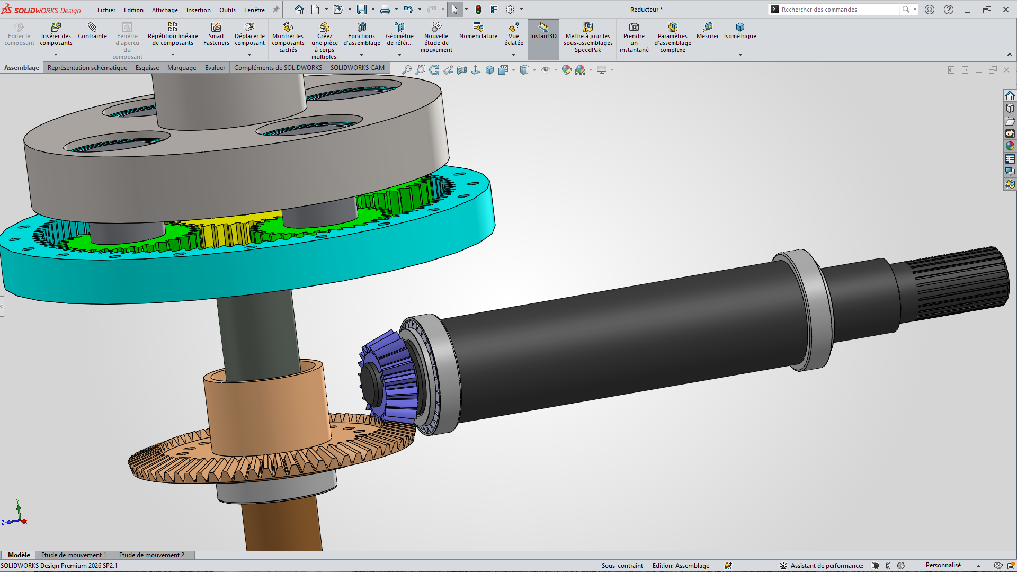Click the Home icon in the top toolbar
The height and width of the screenshot is (572, 1017).
tap(299, 10)
